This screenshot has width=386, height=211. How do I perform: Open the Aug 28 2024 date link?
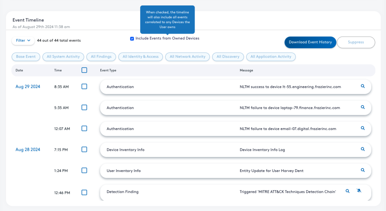pos(28,150)
